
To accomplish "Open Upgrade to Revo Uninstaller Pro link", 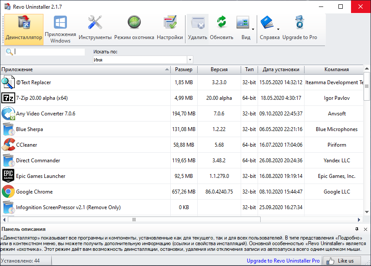I will [x=283, y=261].
